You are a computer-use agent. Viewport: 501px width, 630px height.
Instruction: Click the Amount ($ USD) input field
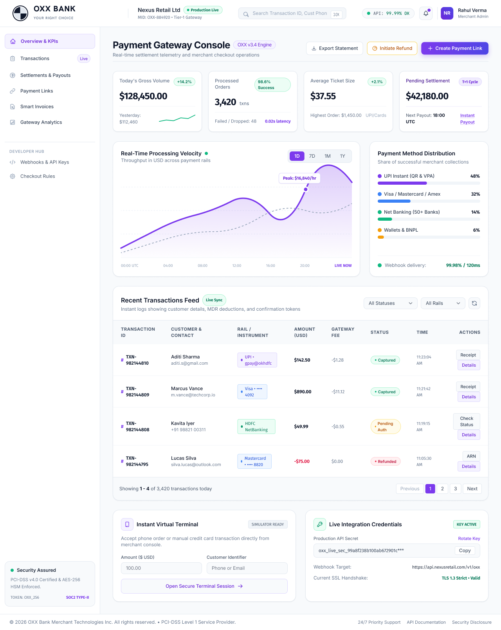(x=161, y=568)
